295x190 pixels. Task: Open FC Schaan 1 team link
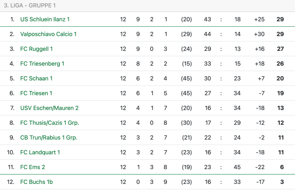point(36,78)
